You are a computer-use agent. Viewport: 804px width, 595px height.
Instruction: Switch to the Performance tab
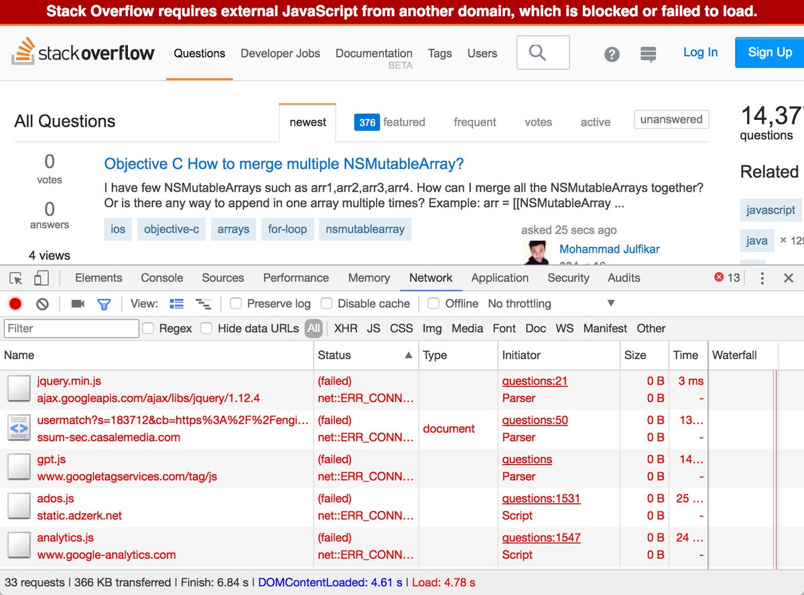(296, 278)
